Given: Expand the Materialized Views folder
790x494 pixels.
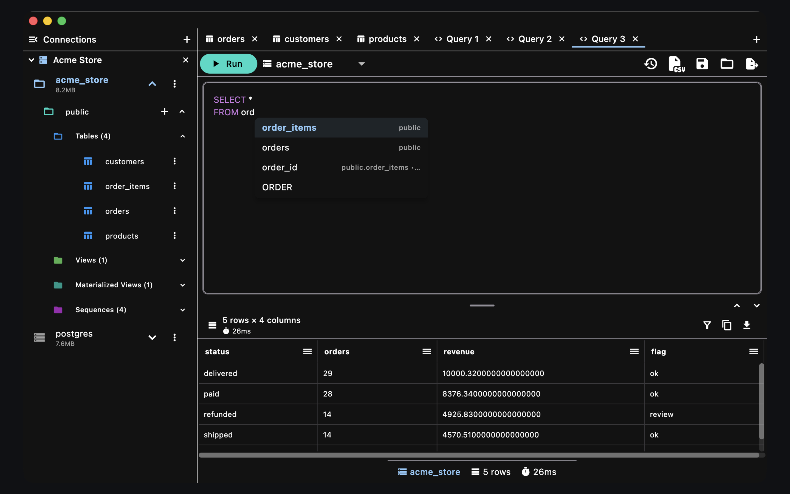Looking at the screenshot, I should 183,285.
